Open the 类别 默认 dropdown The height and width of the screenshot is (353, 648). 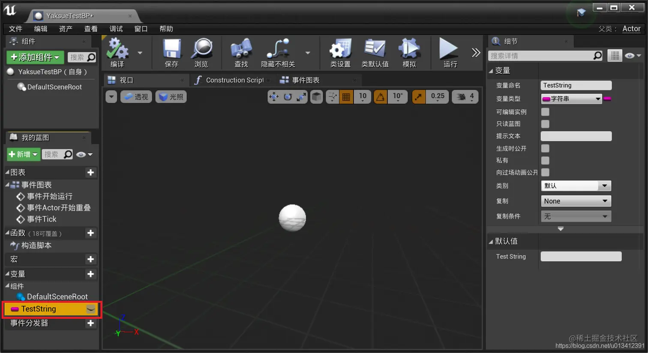pos(576,185)
